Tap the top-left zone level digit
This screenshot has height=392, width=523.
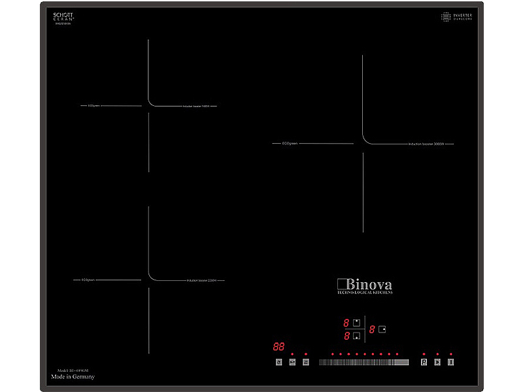click(346, 323)
